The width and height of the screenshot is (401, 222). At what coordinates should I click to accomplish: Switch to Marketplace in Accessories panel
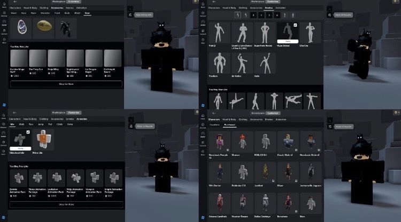(x=59, y=2)
